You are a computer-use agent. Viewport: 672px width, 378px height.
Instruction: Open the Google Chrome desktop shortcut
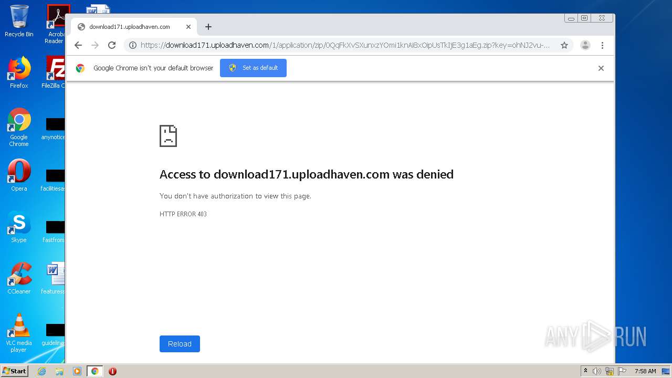[19, 127]
